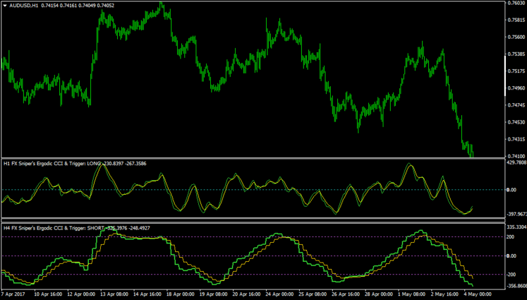Click the 24 Apr 00:00 time label

click(x=279, y=294)
